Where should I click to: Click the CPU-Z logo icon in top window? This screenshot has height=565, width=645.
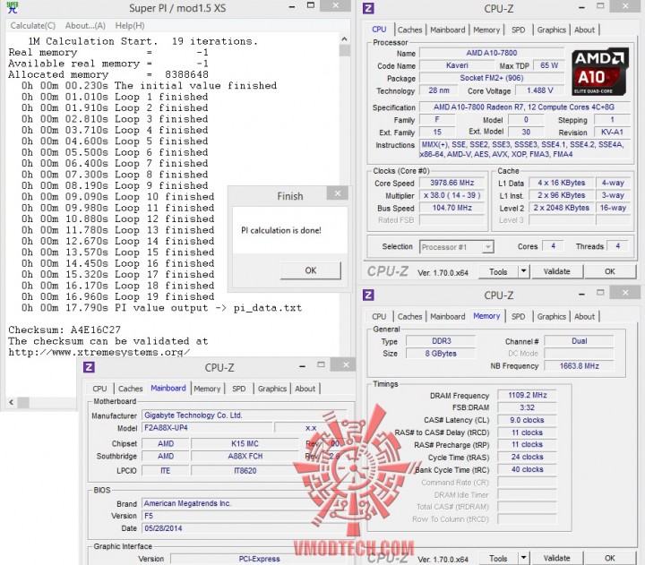[368, 8]
